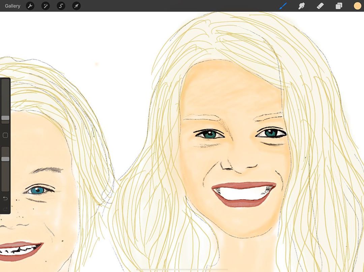Click the brush size slider handle

(5, 118)
